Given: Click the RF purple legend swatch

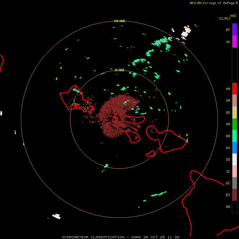Looking at the screenshot, I should 234,29.
